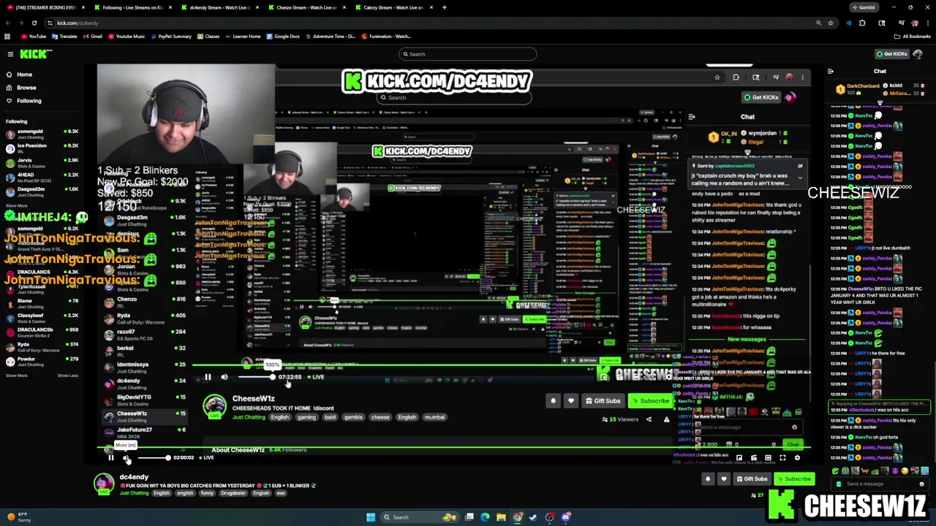Screen dimensions: 936x526
Task: Select the funny stream tag
Action: (206, 493)
